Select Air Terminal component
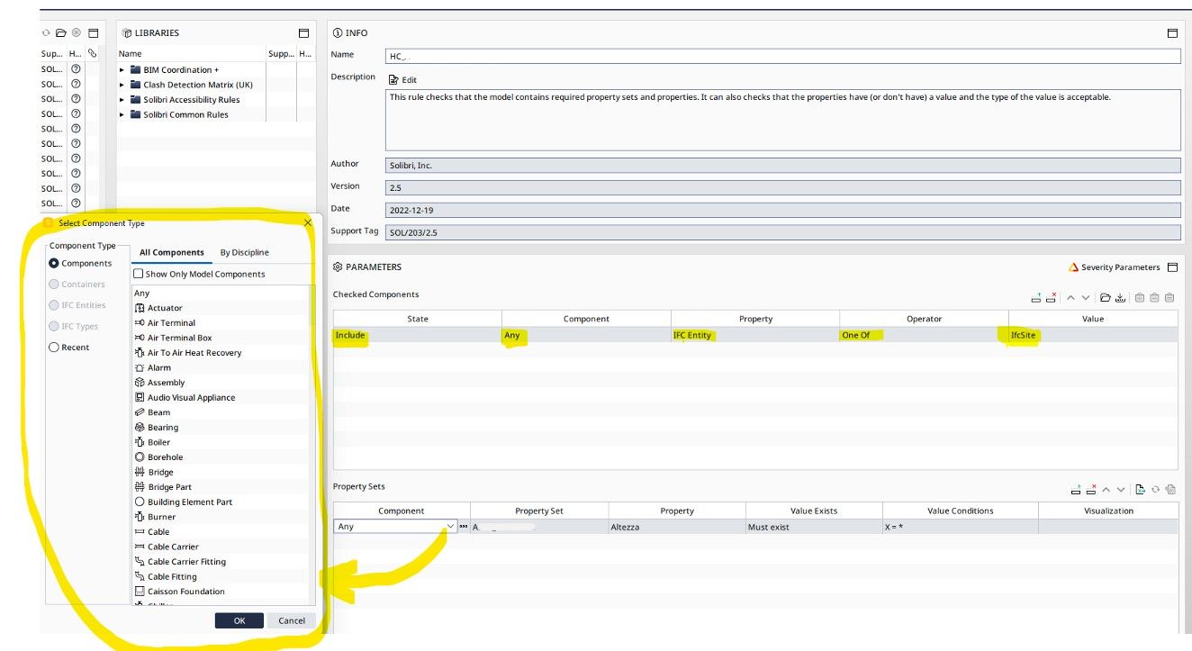 171,322
